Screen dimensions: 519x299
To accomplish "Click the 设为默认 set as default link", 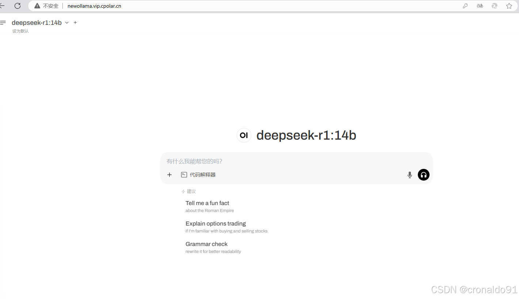I will coord(20,31).
